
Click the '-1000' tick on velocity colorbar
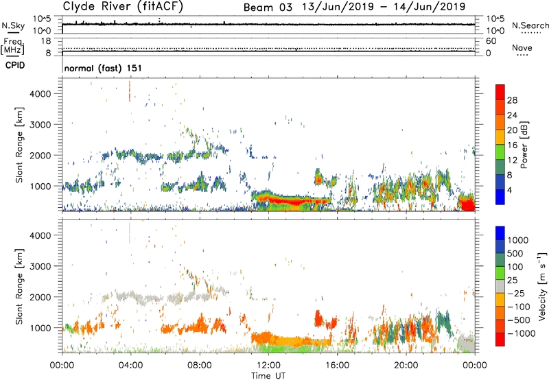click(522, 333)
